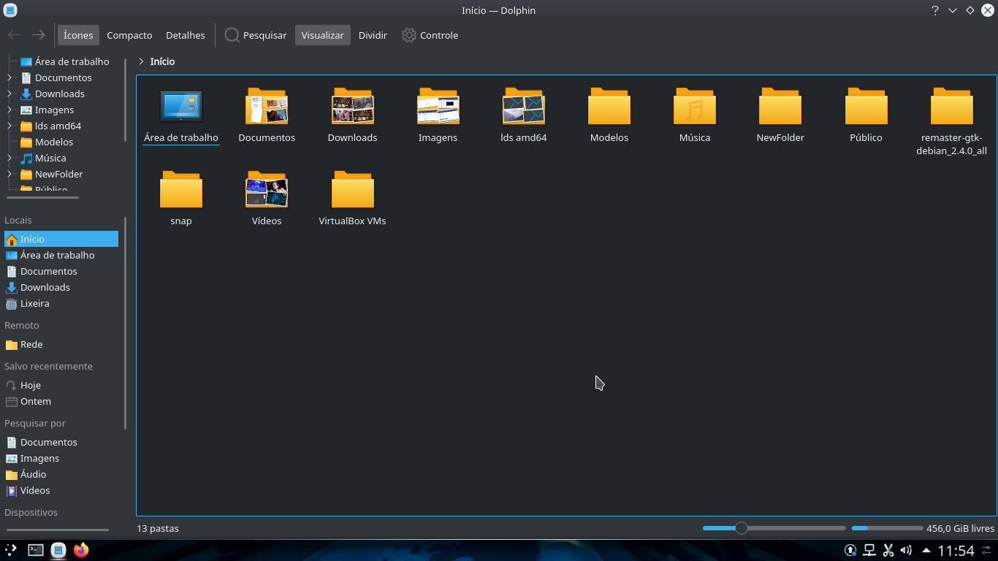The image size is (998, 561).
Task: Activate Dividir split view
Action: tap(373, 34)
